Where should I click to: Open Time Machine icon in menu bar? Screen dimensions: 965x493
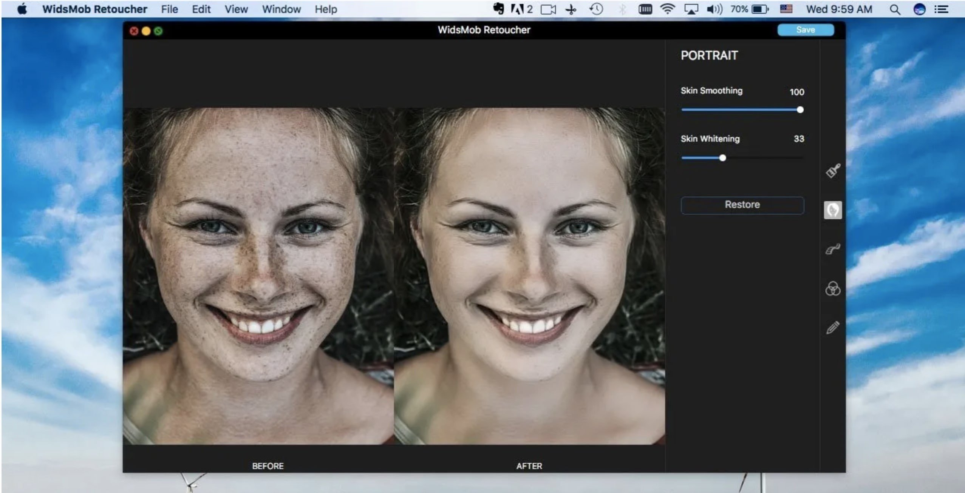tap(596, 9)
